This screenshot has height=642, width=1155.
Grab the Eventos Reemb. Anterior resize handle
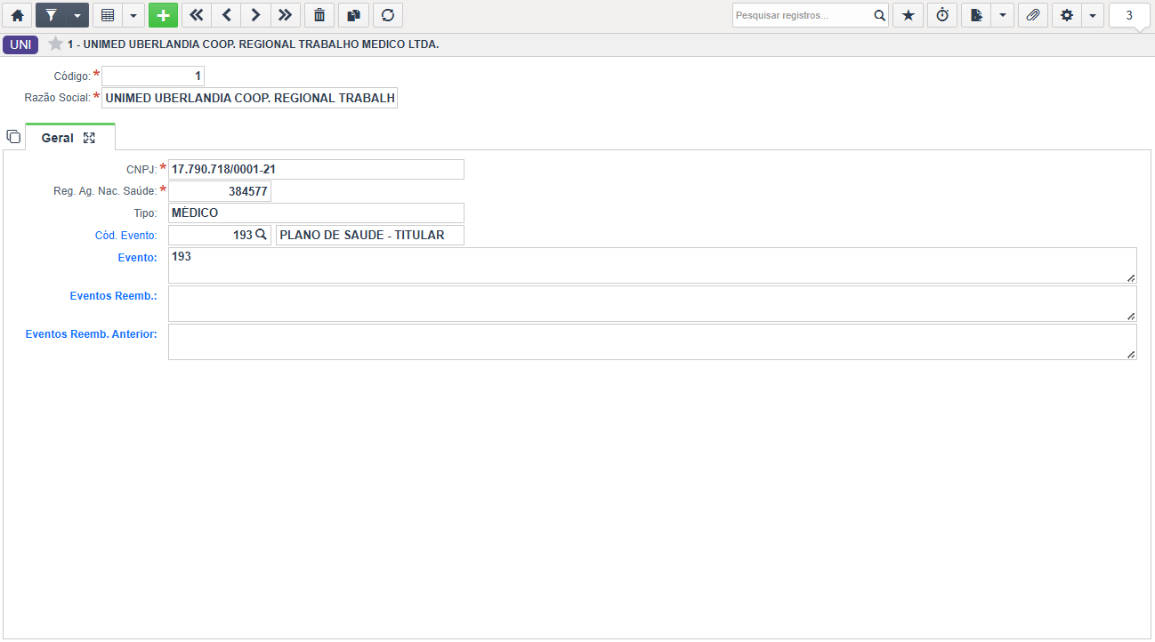(1131, 354)
